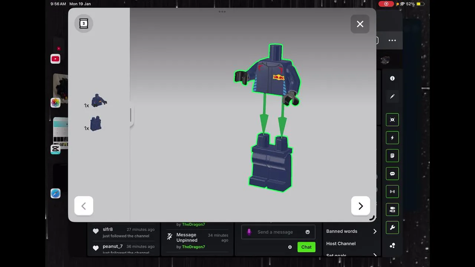
Task: Select the torso part thumbnail in parts list
Action: click(x=99, y=100)
